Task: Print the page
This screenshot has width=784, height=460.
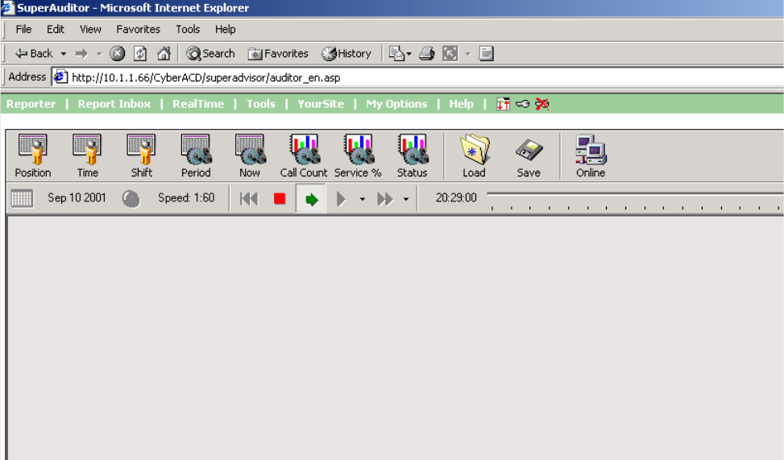Action: click(x=426, y=53)
